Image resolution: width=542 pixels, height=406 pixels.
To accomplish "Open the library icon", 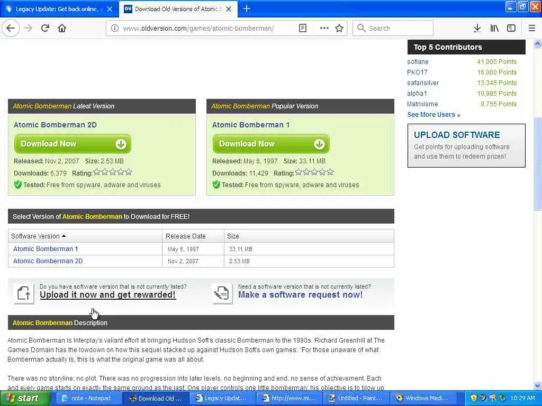I will click(494, 28).
